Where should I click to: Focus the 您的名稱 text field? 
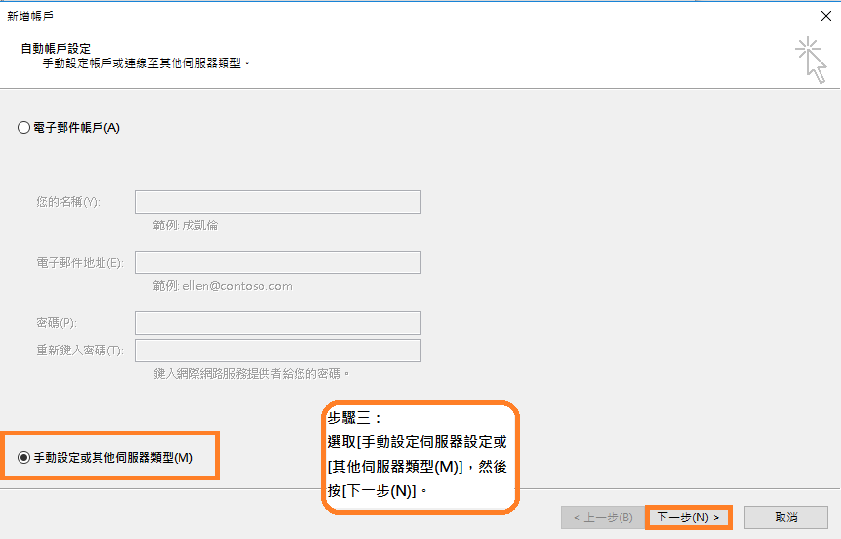tap(277, 202)
